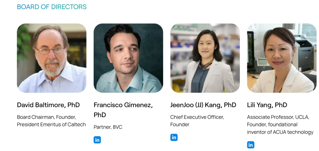Click the 'Board Chairman, Founder,' text line
The width and height of the screenshot is (319, 151).
click(x=46, y=117)
